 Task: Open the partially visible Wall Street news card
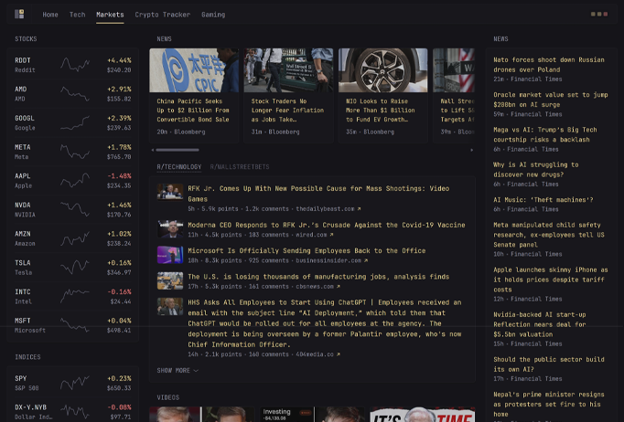454,95
